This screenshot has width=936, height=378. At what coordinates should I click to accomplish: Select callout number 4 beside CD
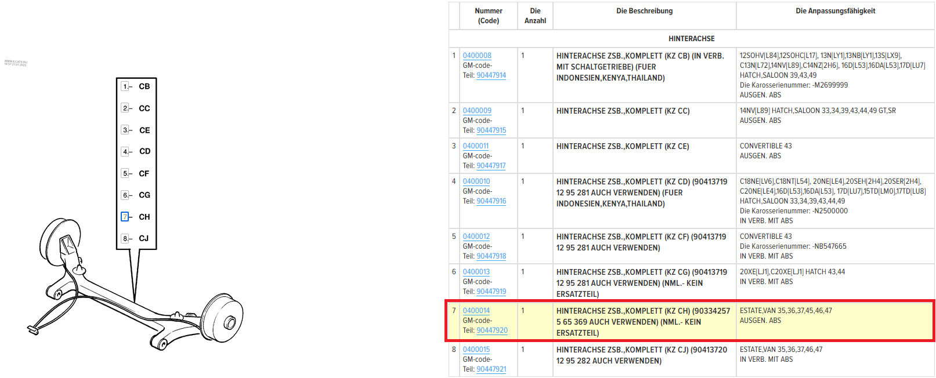(x=125, y=151)
